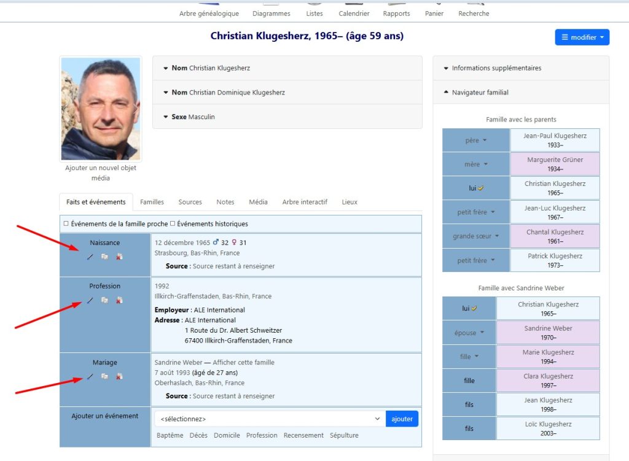This screenshot has height=461, width=629.
Task: Copy the Profession event using copy icon
Action: click(104, 300)
